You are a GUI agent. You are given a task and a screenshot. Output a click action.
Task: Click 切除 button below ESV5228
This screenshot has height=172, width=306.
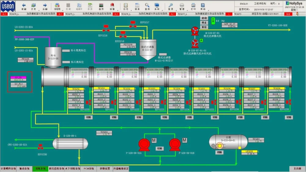coord(289,117)
